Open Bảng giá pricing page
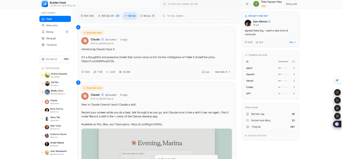 (55, 38)
